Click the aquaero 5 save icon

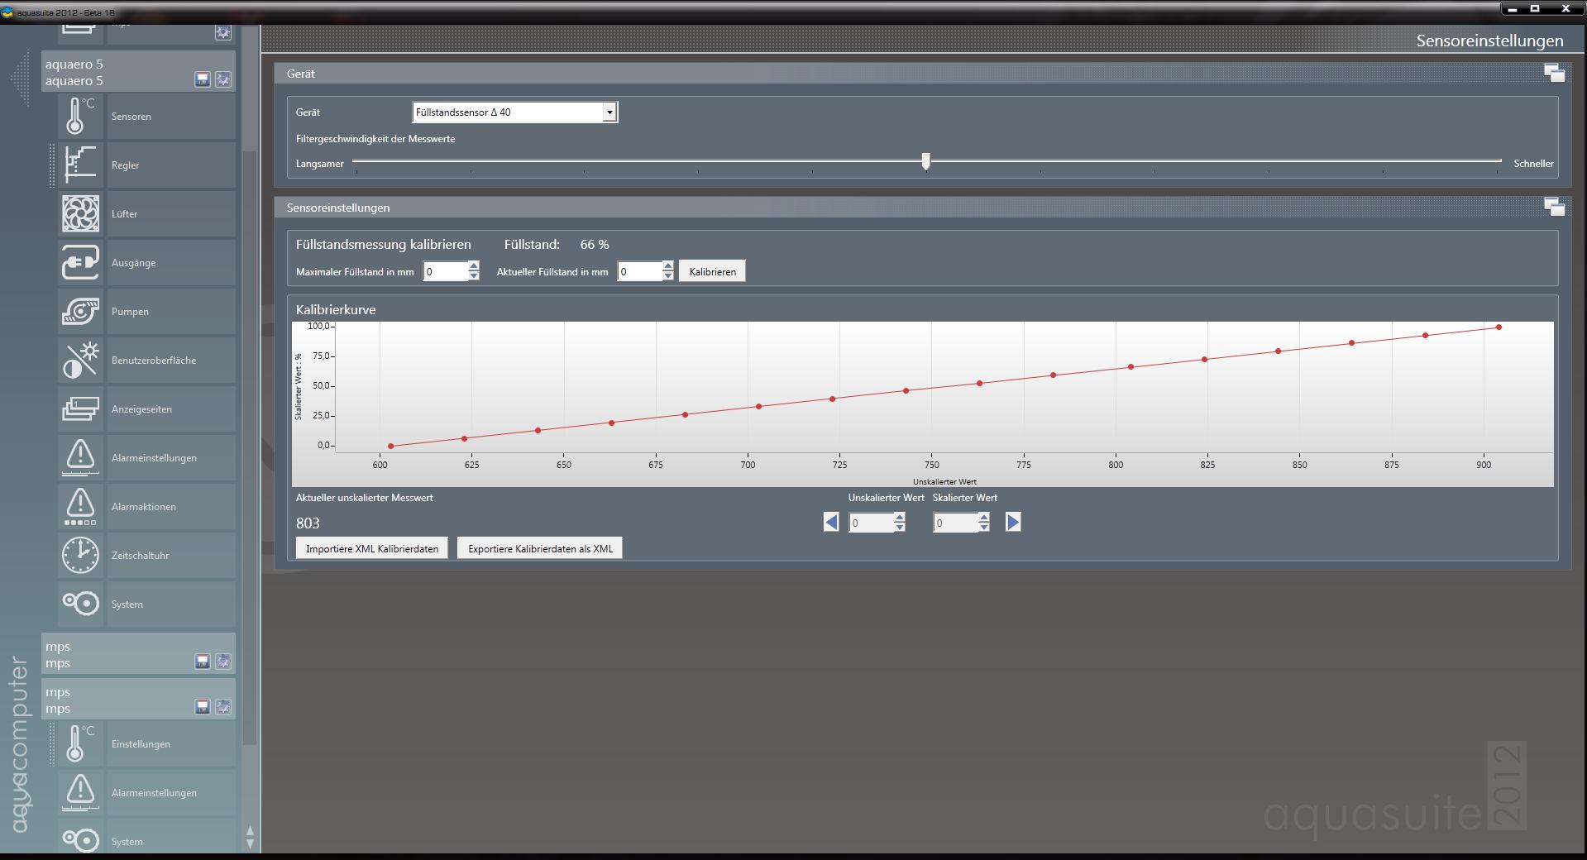coord(202,79)
